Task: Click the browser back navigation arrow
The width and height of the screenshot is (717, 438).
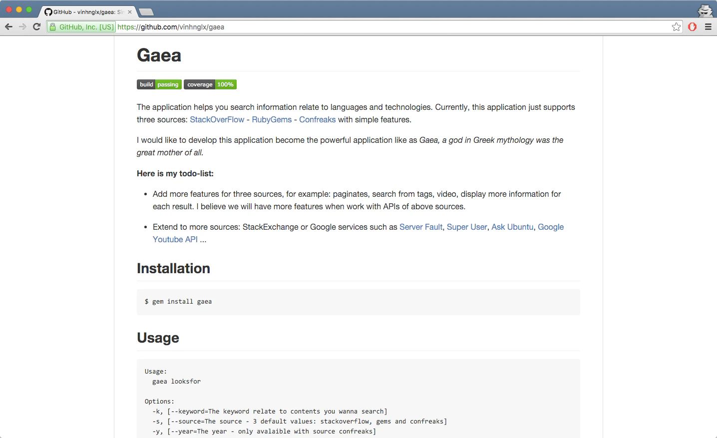Action: [x=8, y=26]
